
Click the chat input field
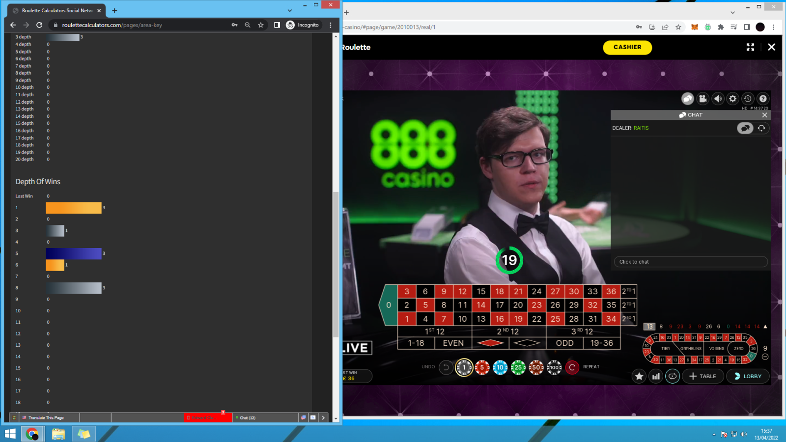click(x=691, y=262)
